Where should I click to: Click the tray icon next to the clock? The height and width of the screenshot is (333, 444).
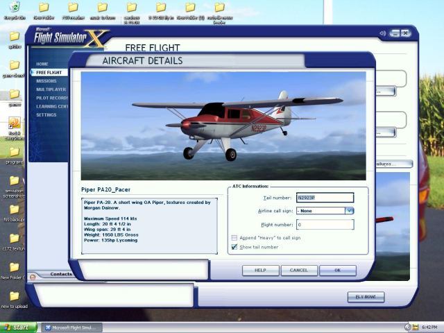coord(415,327)
